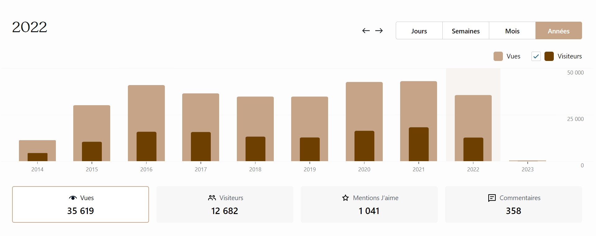Open the Vues stat card showing 35 619

(80, 204)
